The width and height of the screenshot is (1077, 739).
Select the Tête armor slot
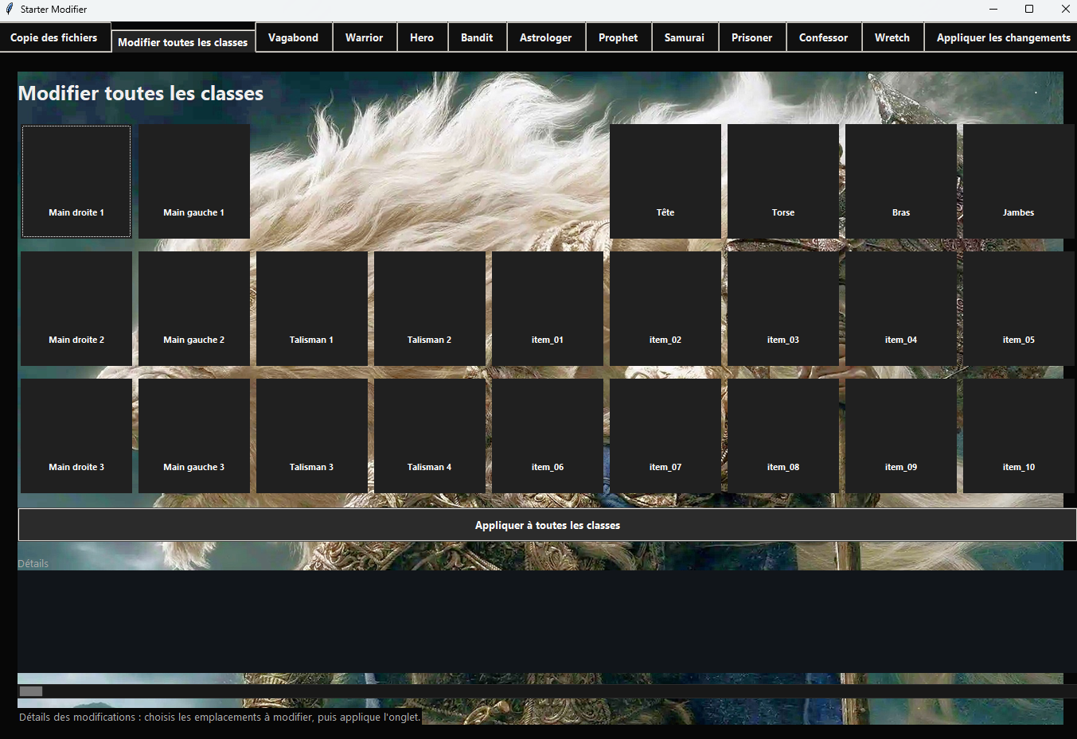point(665,181)
